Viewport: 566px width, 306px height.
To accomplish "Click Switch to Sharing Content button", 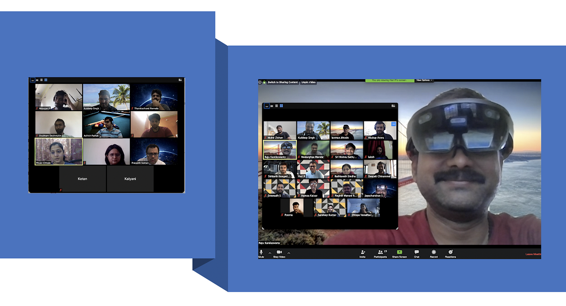I will coord(283,82).
